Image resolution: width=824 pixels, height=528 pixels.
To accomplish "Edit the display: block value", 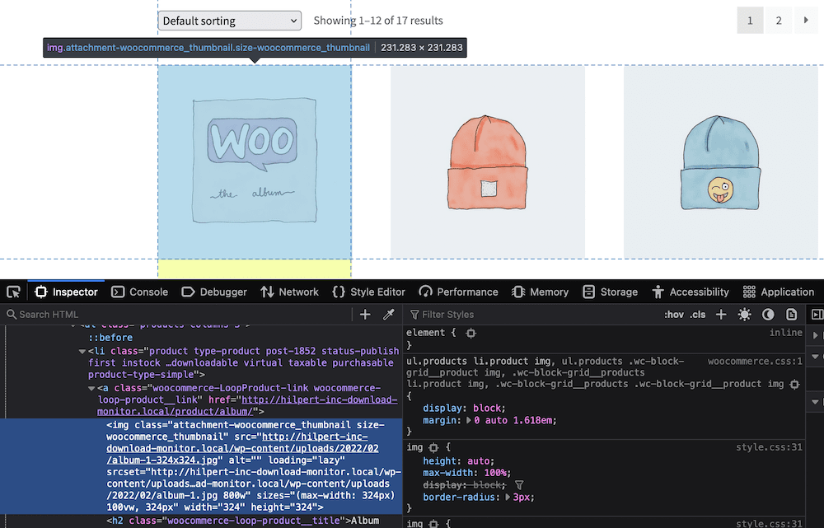I will coord(488,409).
